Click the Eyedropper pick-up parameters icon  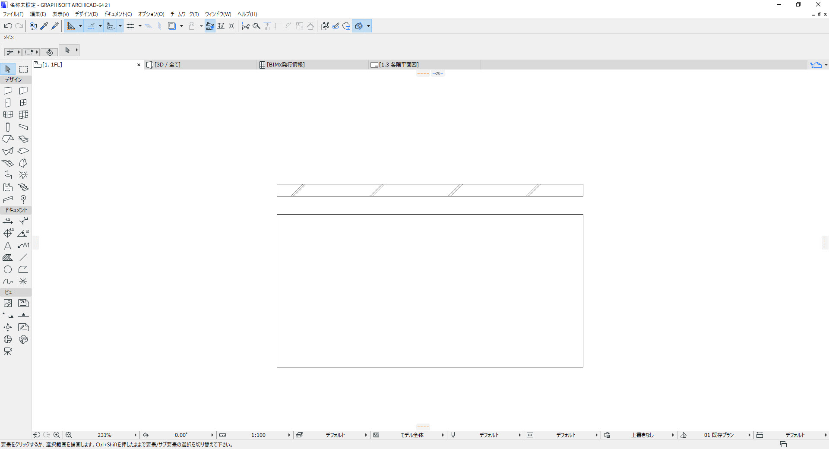click(x=44, y=26)
